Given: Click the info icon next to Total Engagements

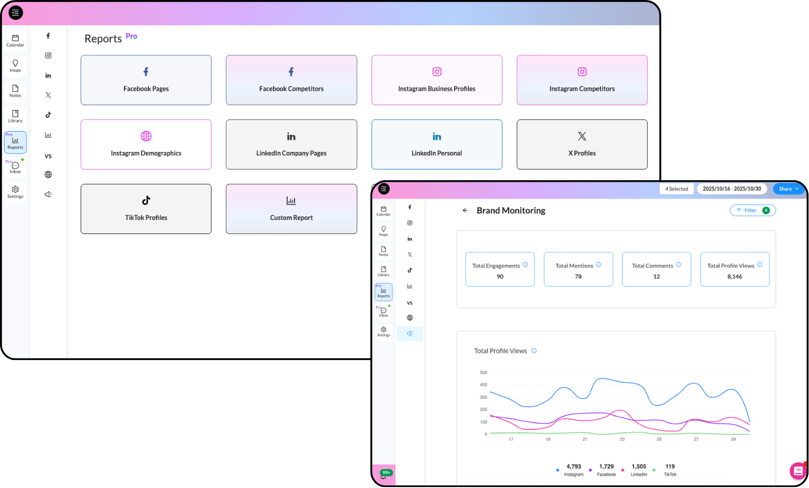Looking at the screenshot, I should point(525,265).
